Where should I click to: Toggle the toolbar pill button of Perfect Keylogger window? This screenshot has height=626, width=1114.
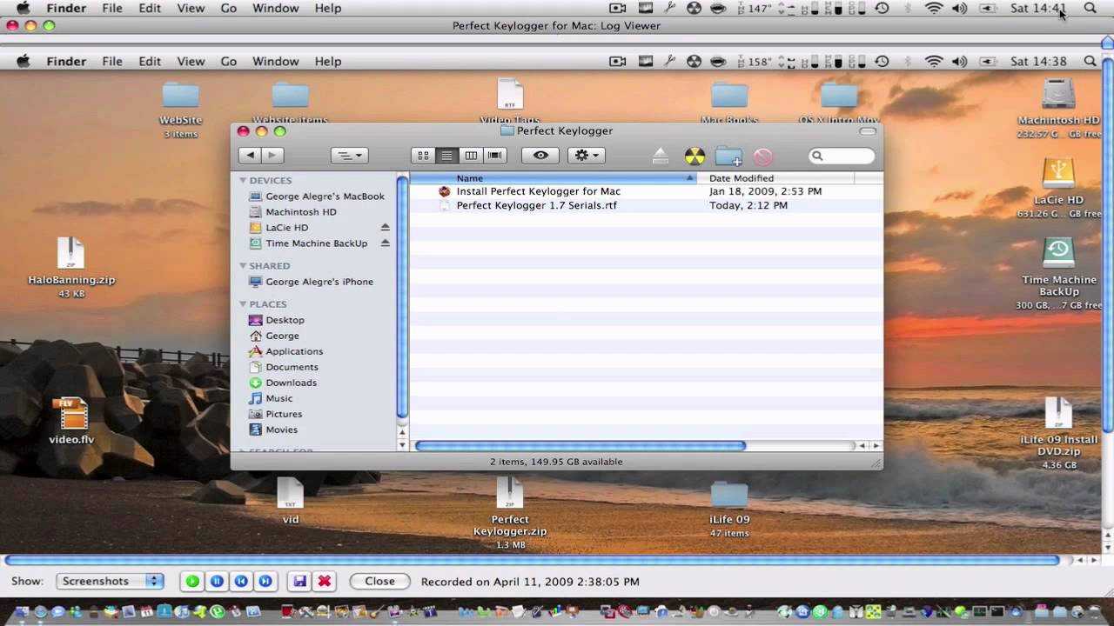click(868, 131)
